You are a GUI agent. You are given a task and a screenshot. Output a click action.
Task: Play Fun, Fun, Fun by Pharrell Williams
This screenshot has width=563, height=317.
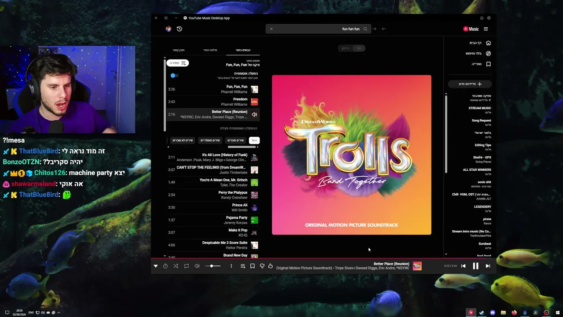pyautogui.click(x=213, y=89)
